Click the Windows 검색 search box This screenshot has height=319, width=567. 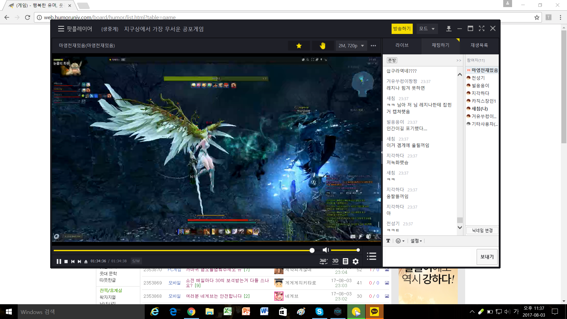(x=81, y=312)
